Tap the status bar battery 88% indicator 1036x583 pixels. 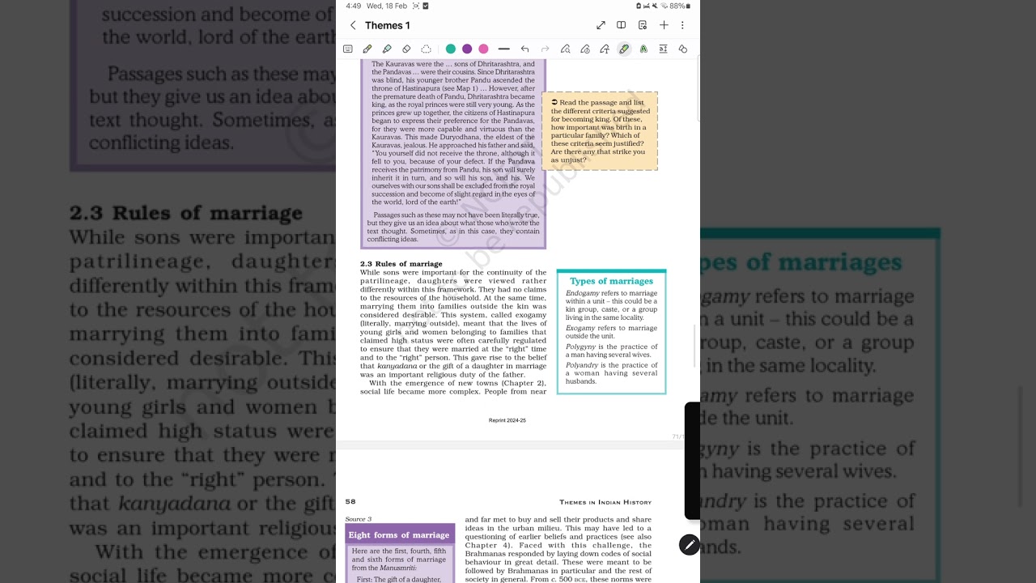click(x=680, y=6)
